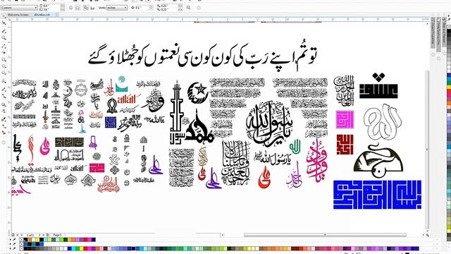
Task: Adjust the duplicate distance spinner
Action: pyautogui.click(x=180, y=8)
